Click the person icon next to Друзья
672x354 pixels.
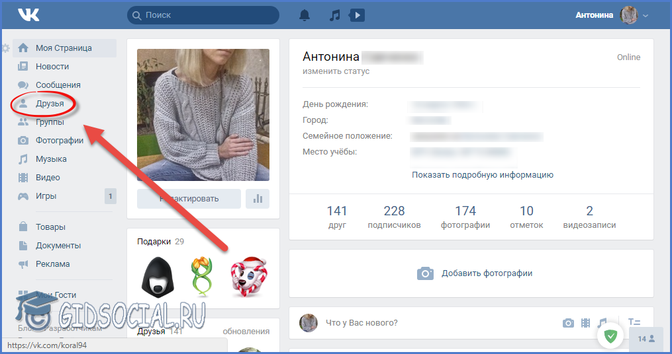coord(23,103)
